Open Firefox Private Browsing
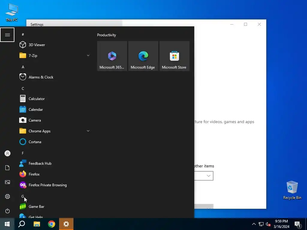This screenshot has width=307, height=230. [55, 185]
